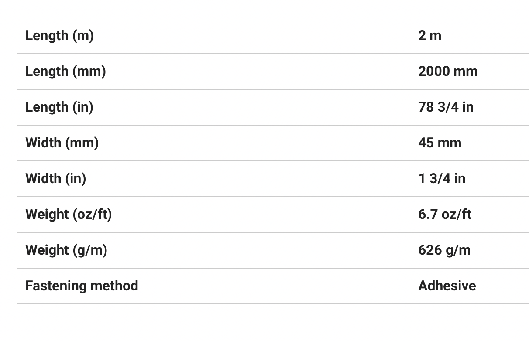Select the "Adhesive" value
This screenshot has height=341, width=529.
pos(447,286)
